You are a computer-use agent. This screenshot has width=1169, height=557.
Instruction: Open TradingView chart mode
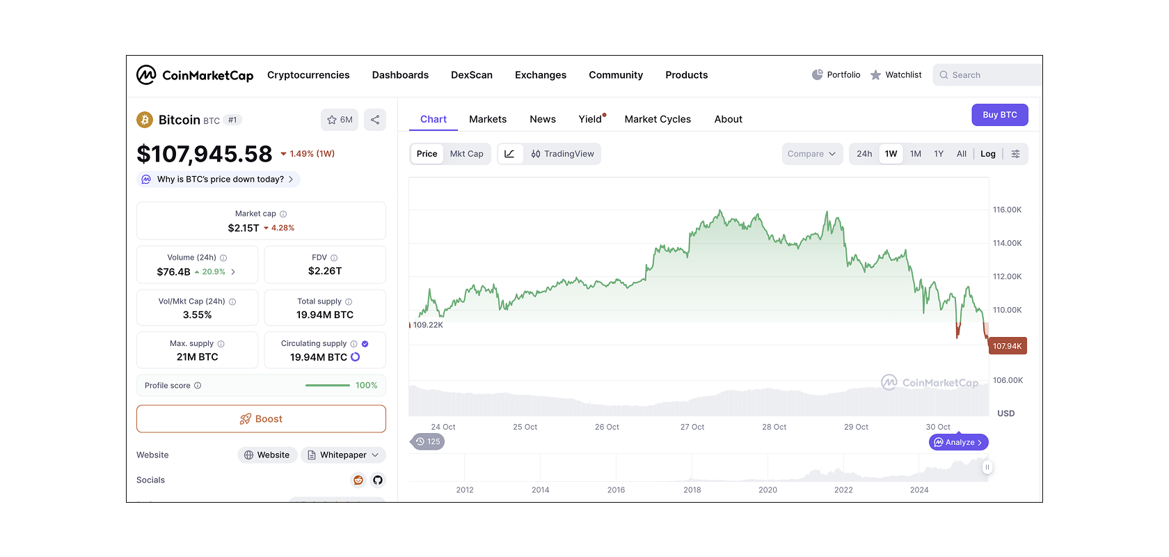tap(562, 154)
